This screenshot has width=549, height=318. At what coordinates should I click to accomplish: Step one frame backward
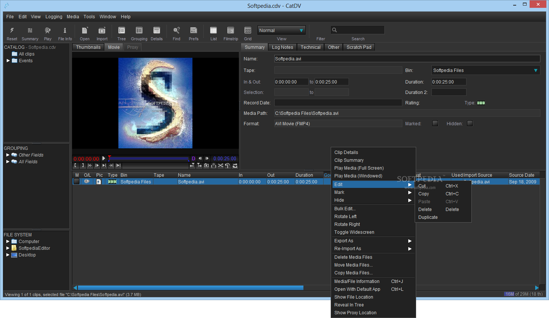point(200,158)
